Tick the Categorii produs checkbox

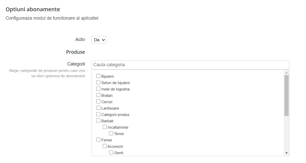click(x=98, y=114)
